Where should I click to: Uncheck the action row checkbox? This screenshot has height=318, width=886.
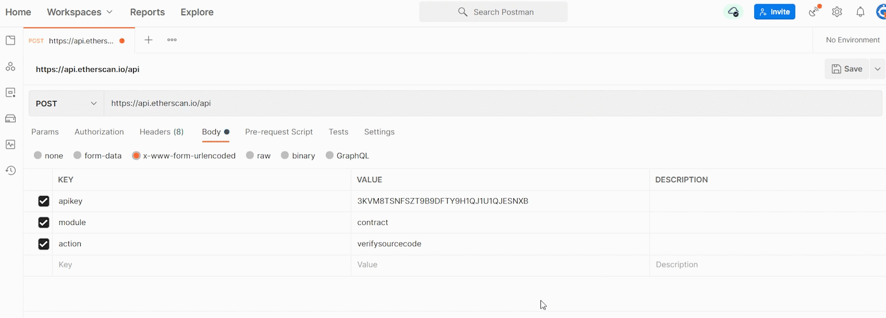point(44,244)
